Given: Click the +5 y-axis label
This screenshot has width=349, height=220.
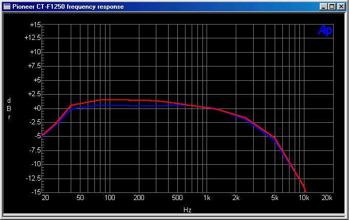Looking at the screenshot, I should (37, 80).
